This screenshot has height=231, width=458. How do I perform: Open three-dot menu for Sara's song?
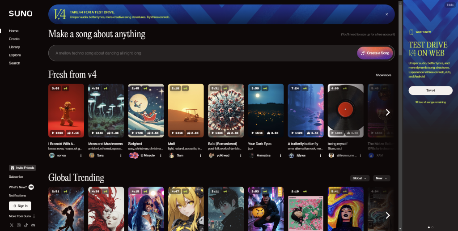pos(121,155)
